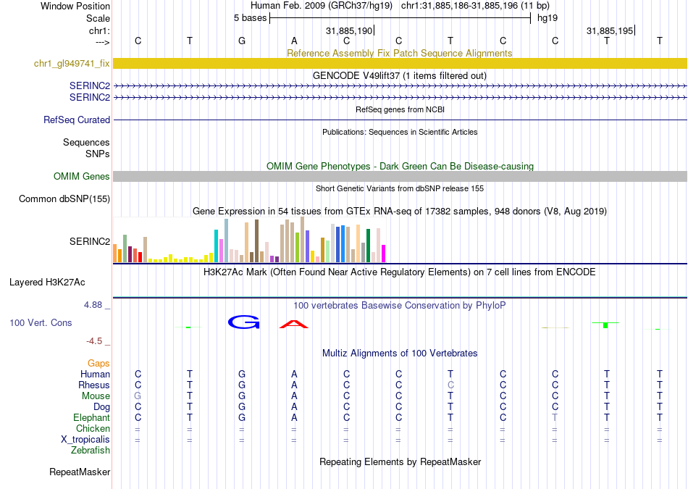Click the yellow fix patch alignment bar
The width and height of the screenshot is (688, 489).
400,63
